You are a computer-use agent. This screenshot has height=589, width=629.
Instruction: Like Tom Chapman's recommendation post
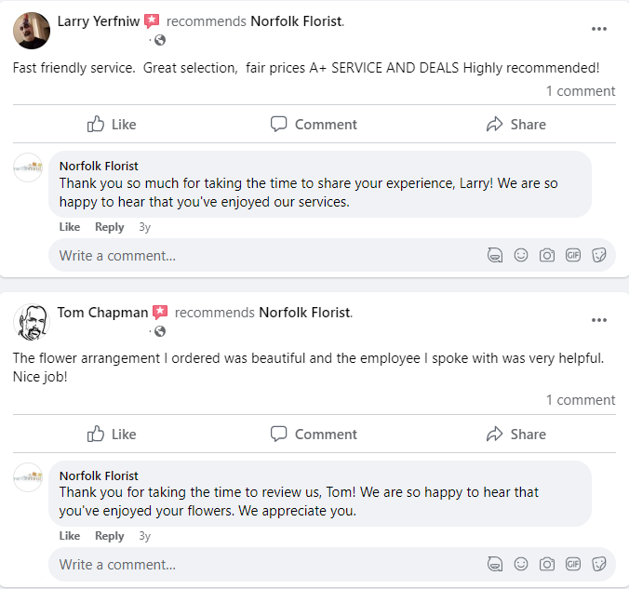coord(112,435)
